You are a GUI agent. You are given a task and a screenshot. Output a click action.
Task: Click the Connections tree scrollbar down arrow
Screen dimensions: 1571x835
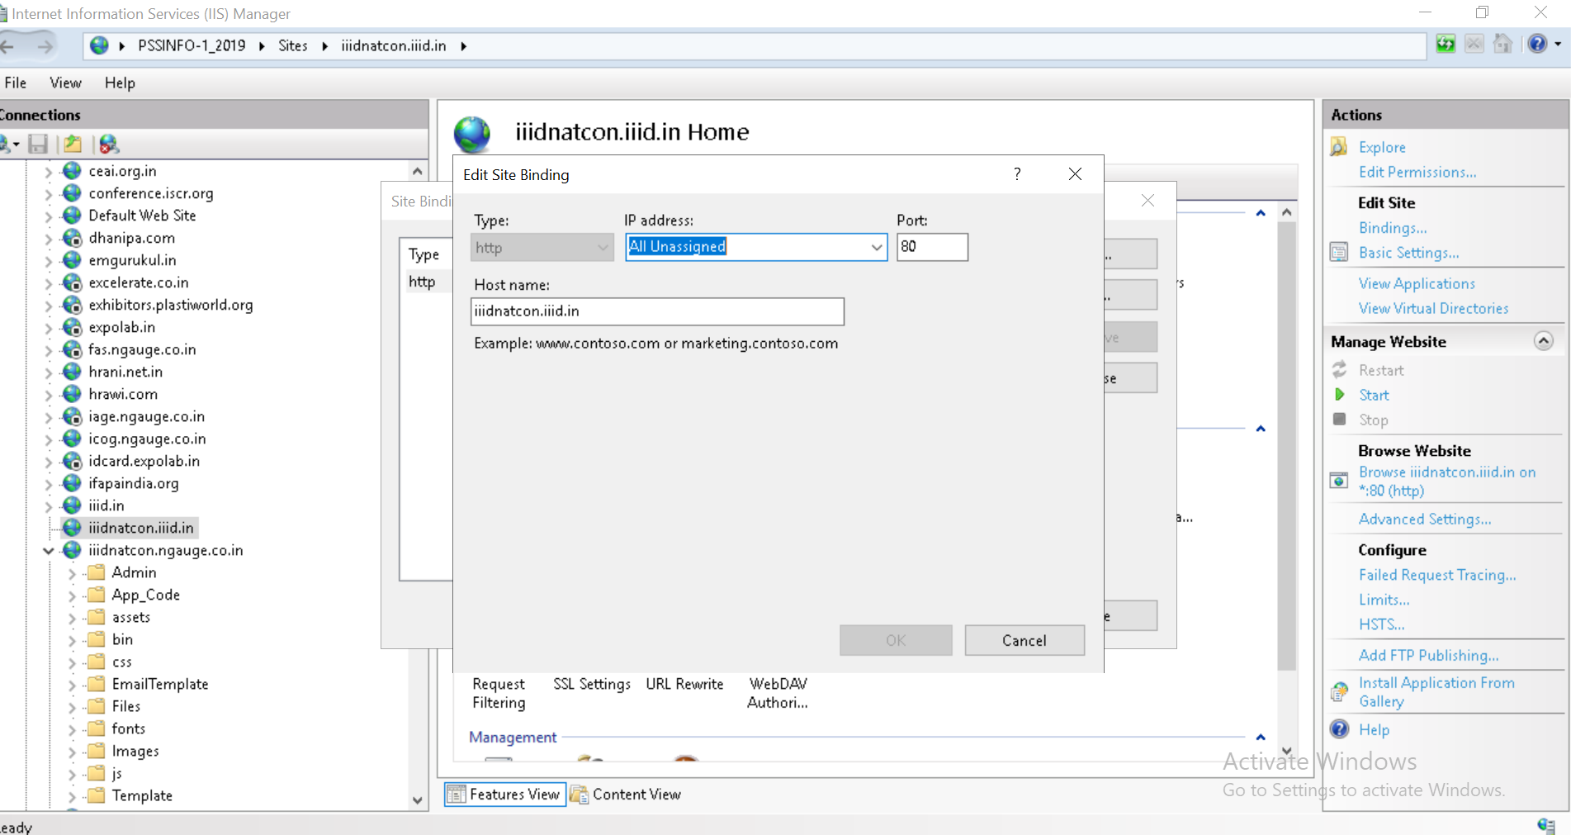pyautogui.click(x=418, y=799)
